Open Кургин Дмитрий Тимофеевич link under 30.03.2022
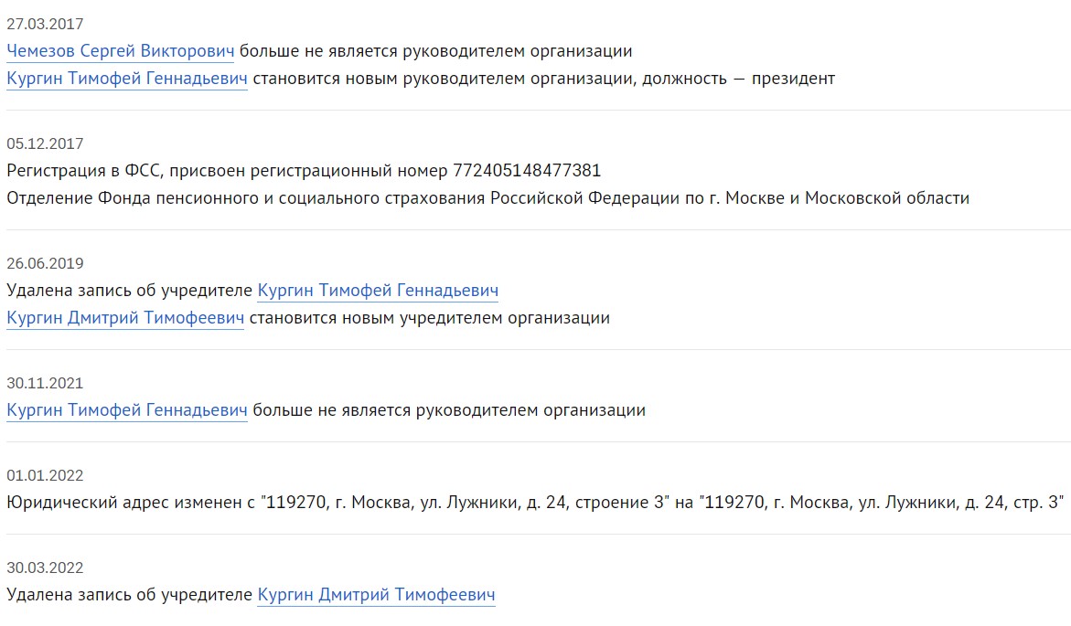Viewport: 1071px width, 626px height. coord(376,595)
